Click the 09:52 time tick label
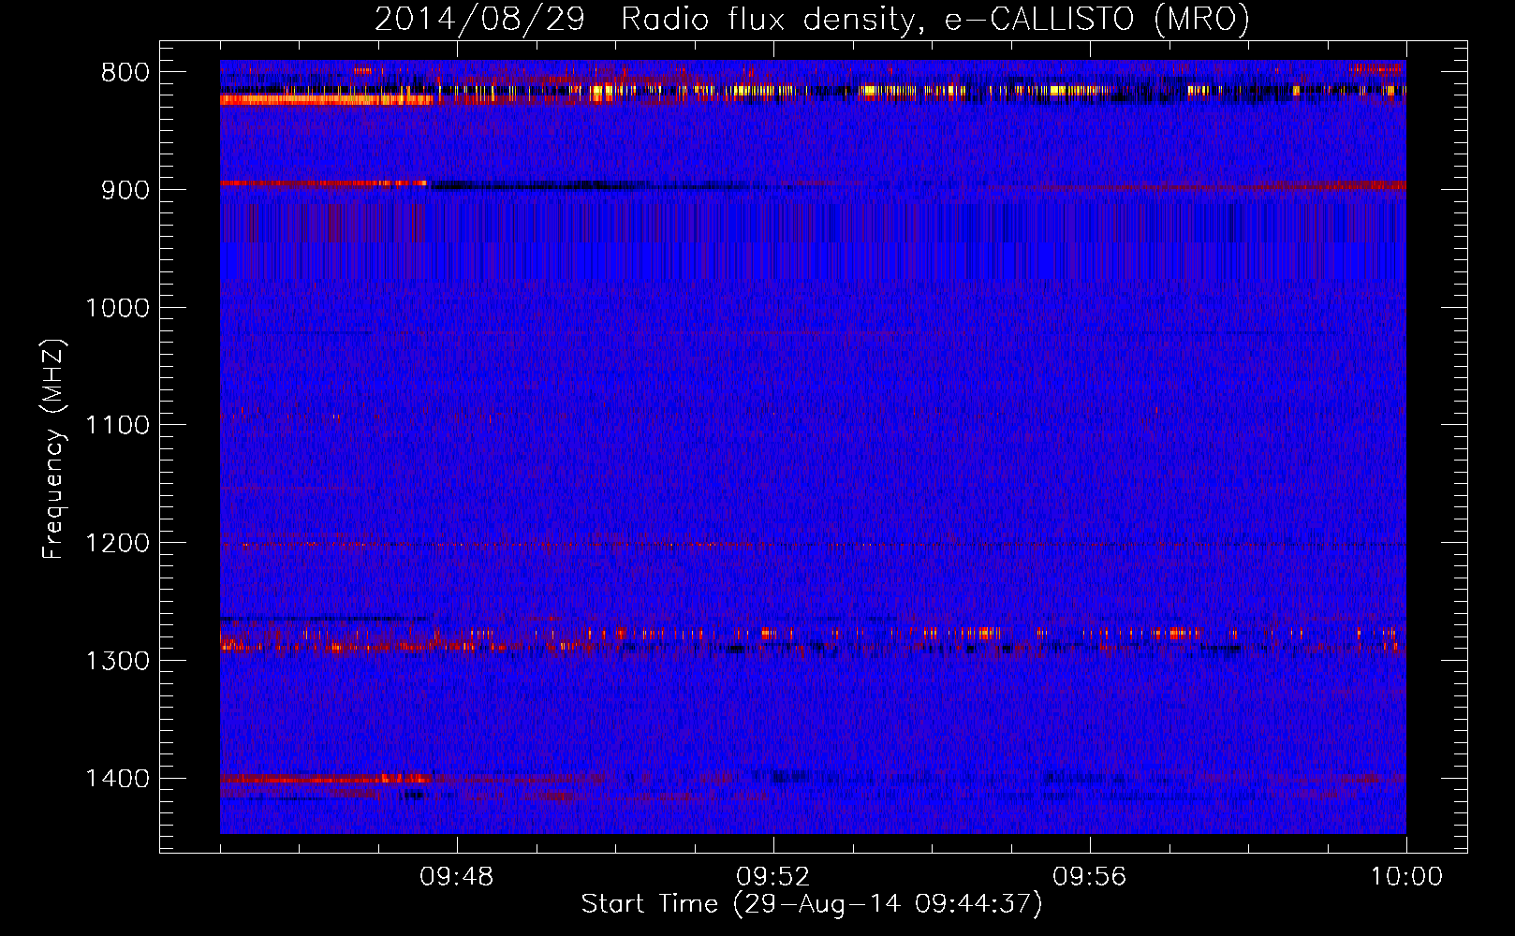Viewport: 1515px width, 936px height. (773, 877)
